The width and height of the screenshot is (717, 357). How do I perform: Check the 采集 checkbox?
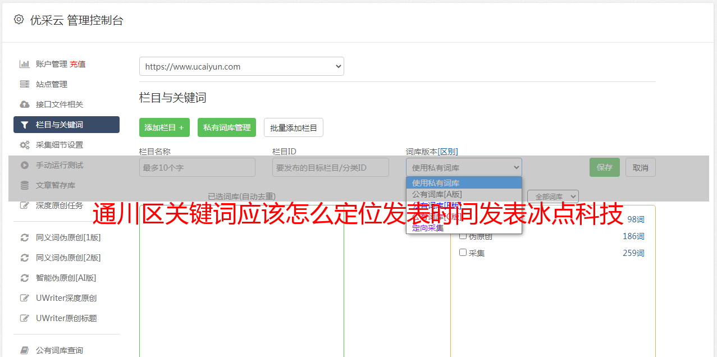463,253
